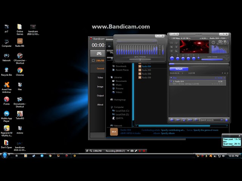Screen dimensions: 242x181
Task: Open the CFLauncher shortcut icon
Action: [20, 58]
